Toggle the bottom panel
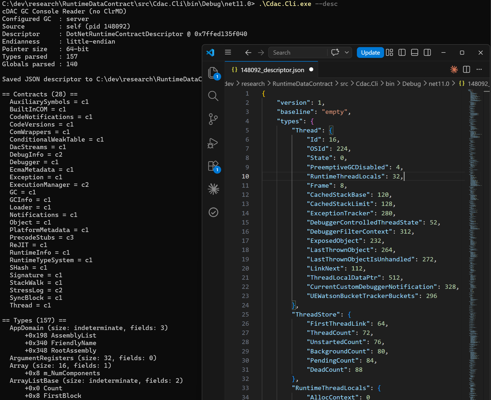The image size is (491, 400). click(415, 52)
